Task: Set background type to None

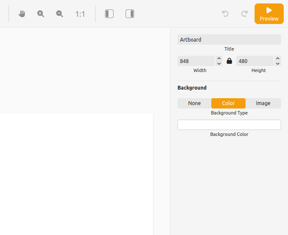Action: pos(194,103)
